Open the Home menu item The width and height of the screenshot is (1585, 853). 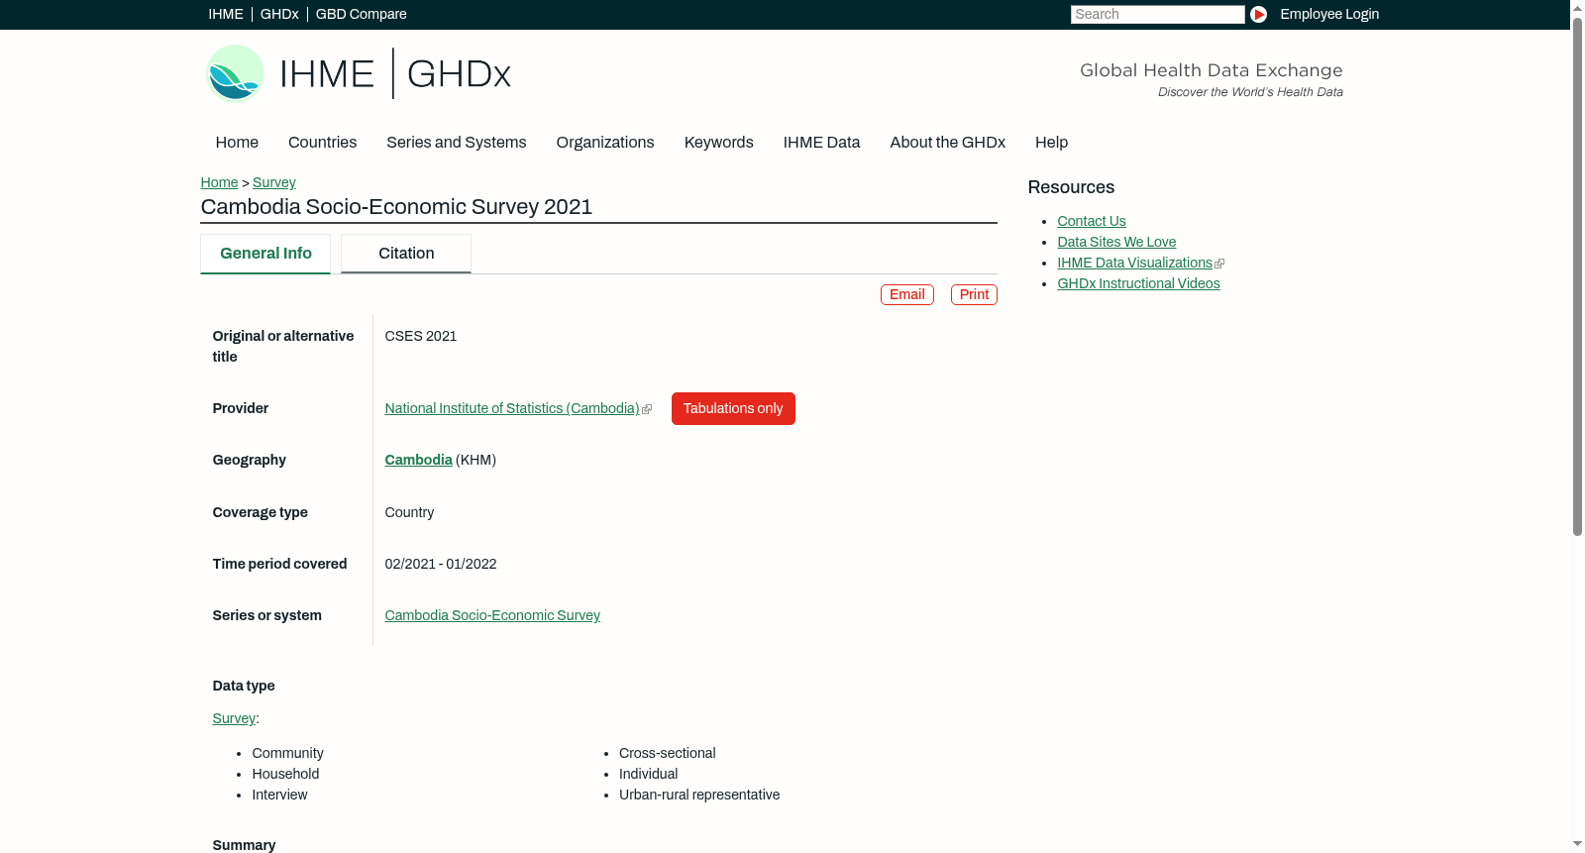(x=237, y=143)
